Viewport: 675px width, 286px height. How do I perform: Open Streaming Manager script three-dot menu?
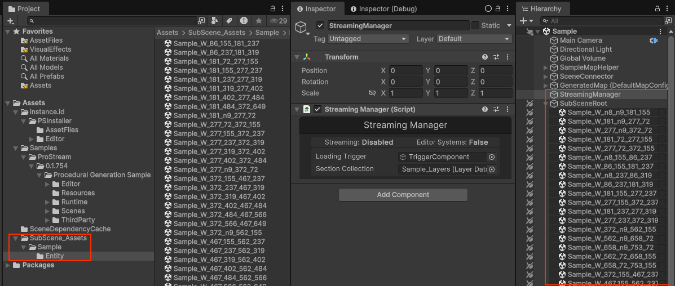tap(507, 109)
